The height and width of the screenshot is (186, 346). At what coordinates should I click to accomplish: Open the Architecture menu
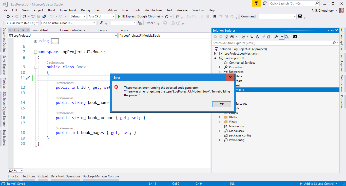153,10
